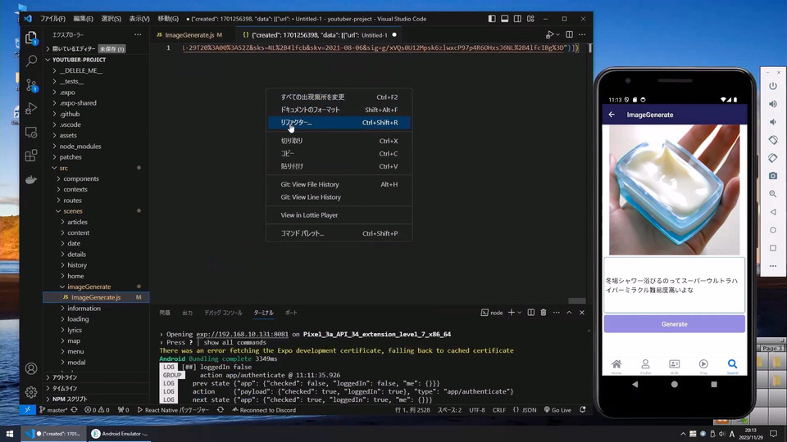
Task: Tap back arrow in ImageGenerate header
Action: (x=612, y=115)
